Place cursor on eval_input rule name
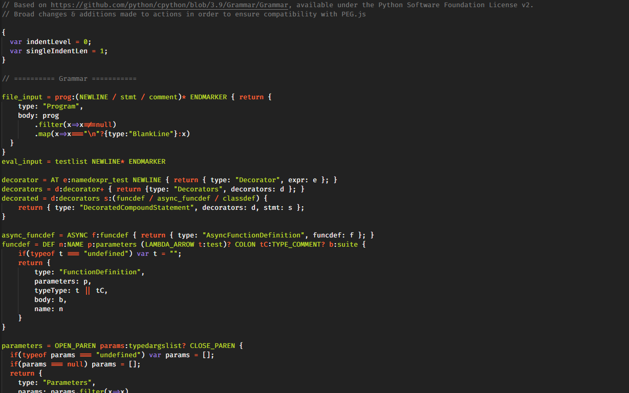Screen dimensions: 629x393 [22, 162]
